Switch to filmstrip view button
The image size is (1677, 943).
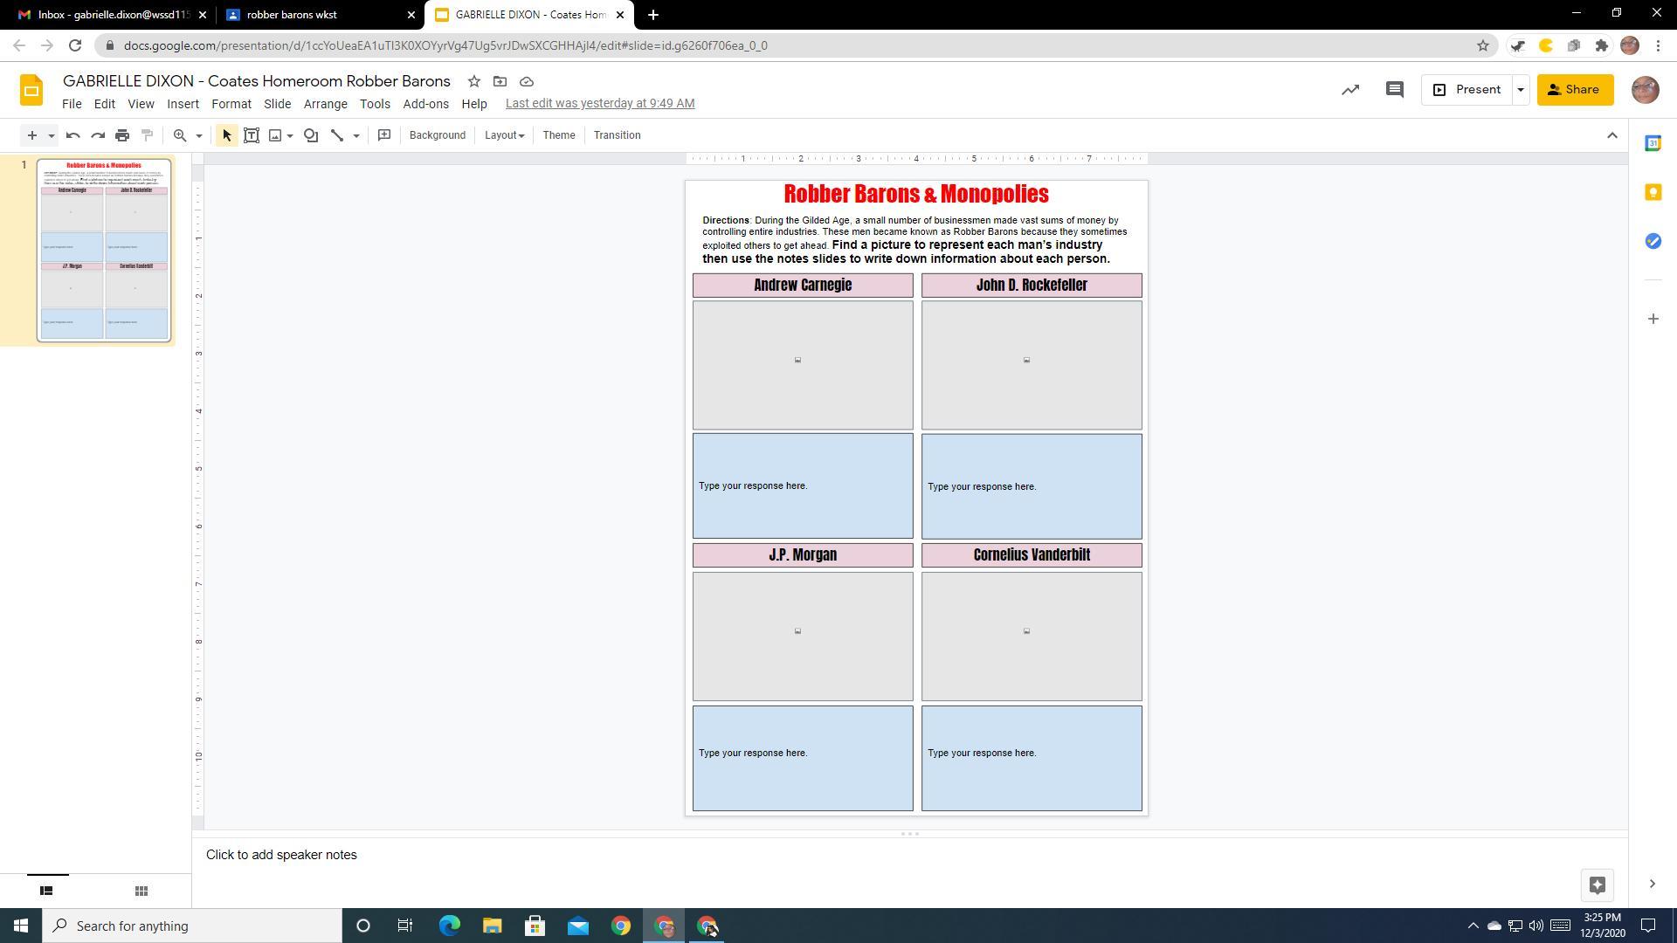tap(47, 891)
